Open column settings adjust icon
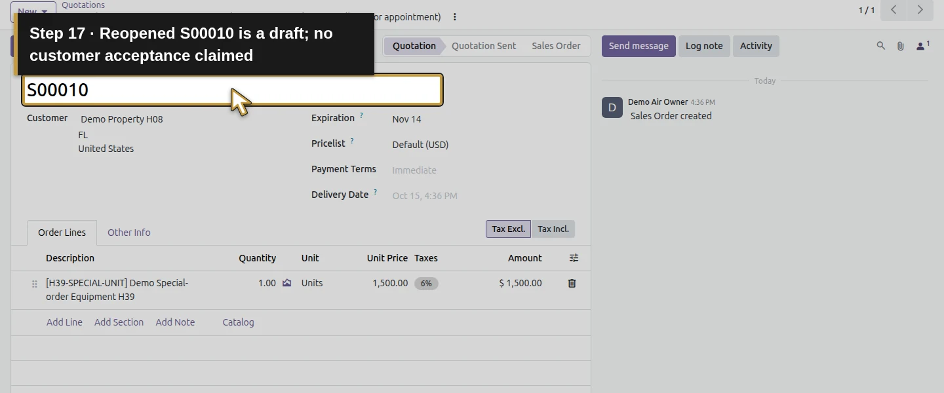 574,258
